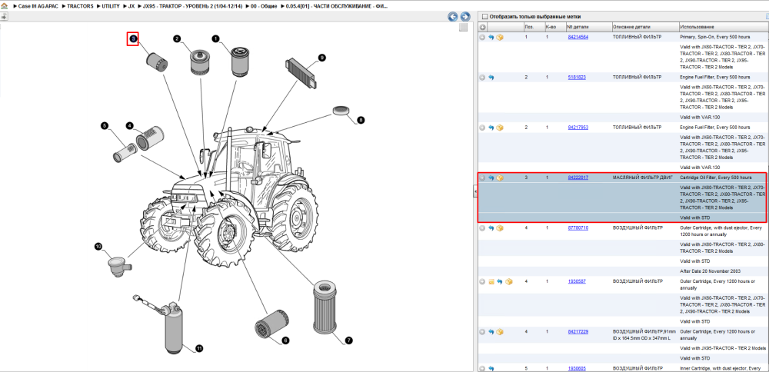Screen dimensions: 769x372
Task: Select callout 1 on the tractor diagram
Action: point(215,38)
